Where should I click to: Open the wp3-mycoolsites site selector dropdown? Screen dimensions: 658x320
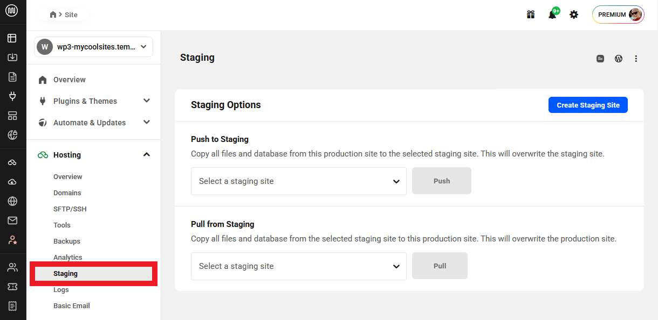point(94,47)
